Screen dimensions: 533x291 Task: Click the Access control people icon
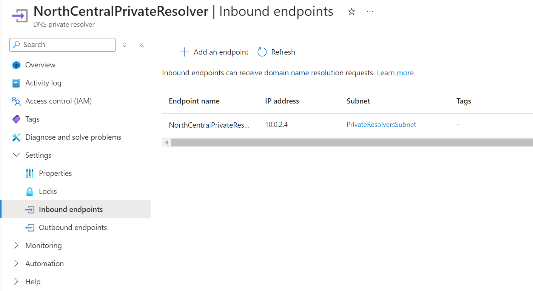(16, 101)
